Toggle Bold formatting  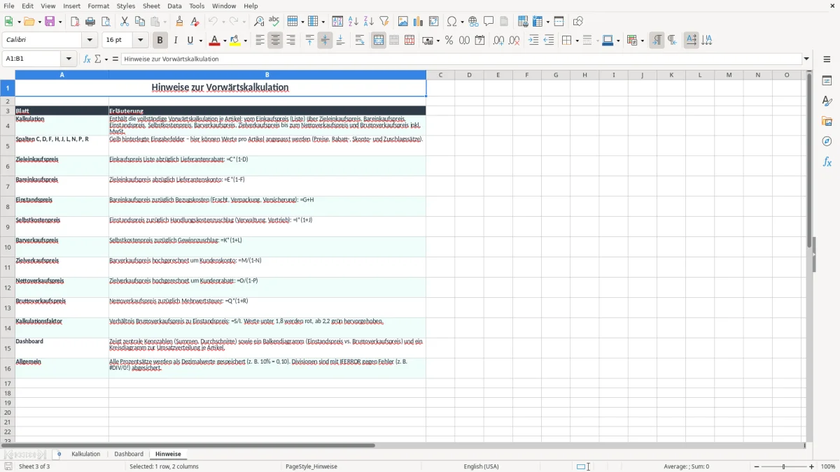(x=160, y=41)
